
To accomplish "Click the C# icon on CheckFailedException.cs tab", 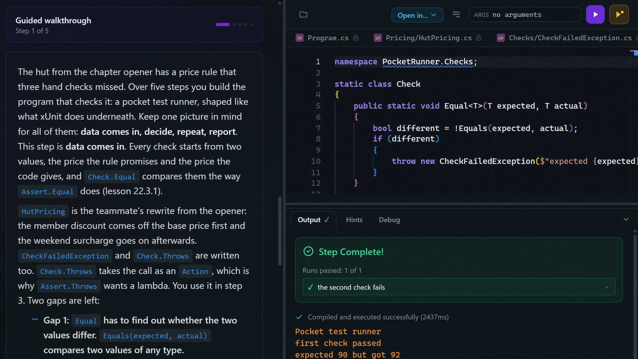I will tap(501, 38).
